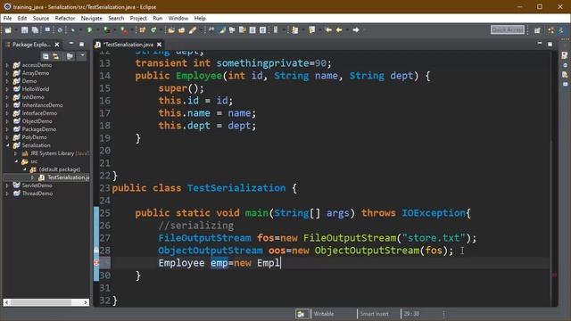Screen dimensions: 571x321
Task: Click the Save All toolbar icon
Action: (x=35, y=29)
